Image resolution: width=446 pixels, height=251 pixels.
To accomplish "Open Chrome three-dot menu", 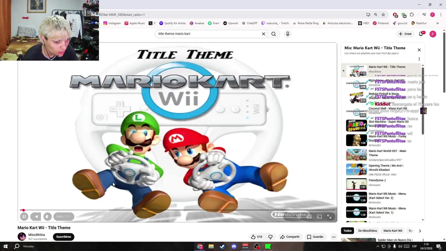I will [x=440, y=15].
